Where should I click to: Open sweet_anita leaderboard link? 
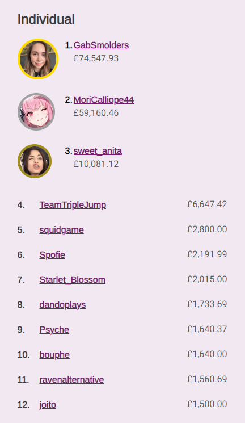(98, 151)
